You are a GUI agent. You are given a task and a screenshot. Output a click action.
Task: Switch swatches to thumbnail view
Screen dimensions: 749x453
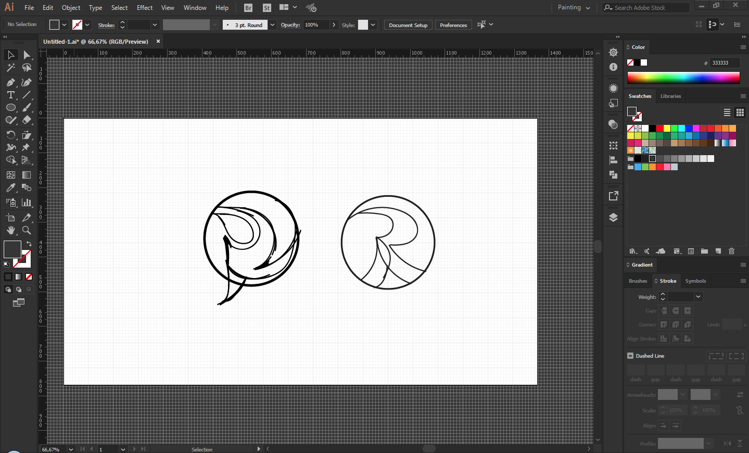click(x=740, y=112)
